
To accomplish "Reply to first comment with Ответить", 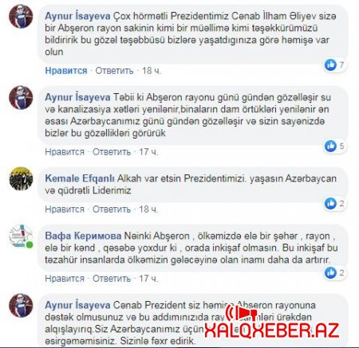I will pos(114,71).
